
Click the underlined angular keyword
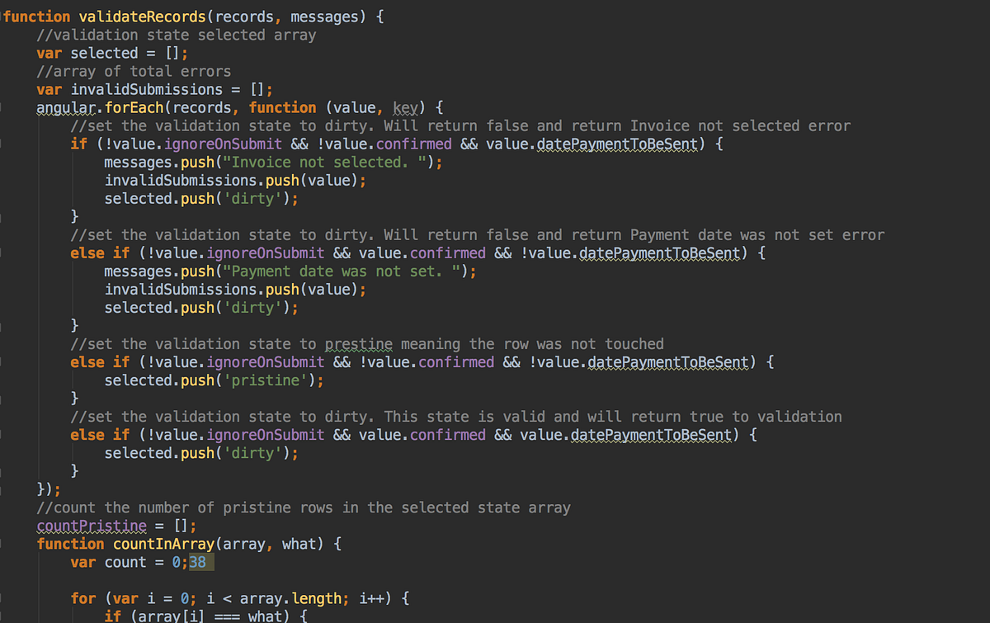[66, 107]
